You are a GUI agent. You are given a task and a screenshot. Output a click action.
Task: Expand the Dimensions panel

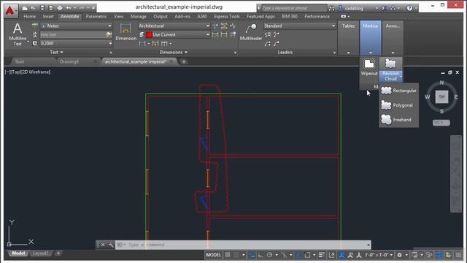174,52
